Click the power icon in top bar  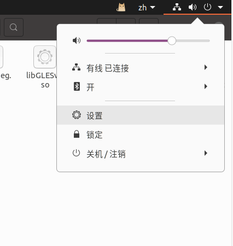(207, 7)
